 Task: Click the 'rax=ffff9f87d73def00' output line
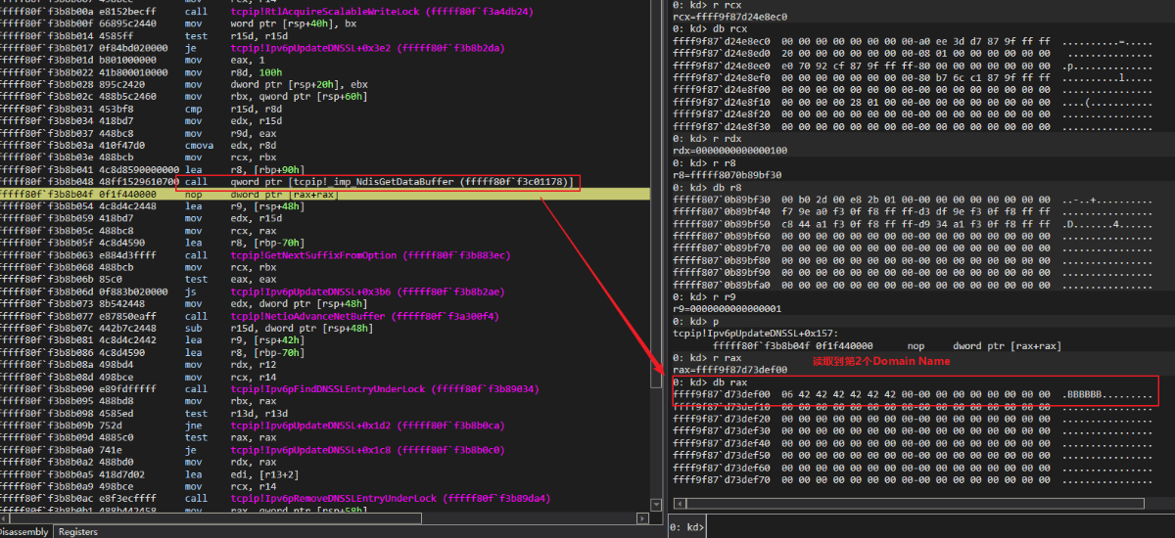tap(730, 370)
